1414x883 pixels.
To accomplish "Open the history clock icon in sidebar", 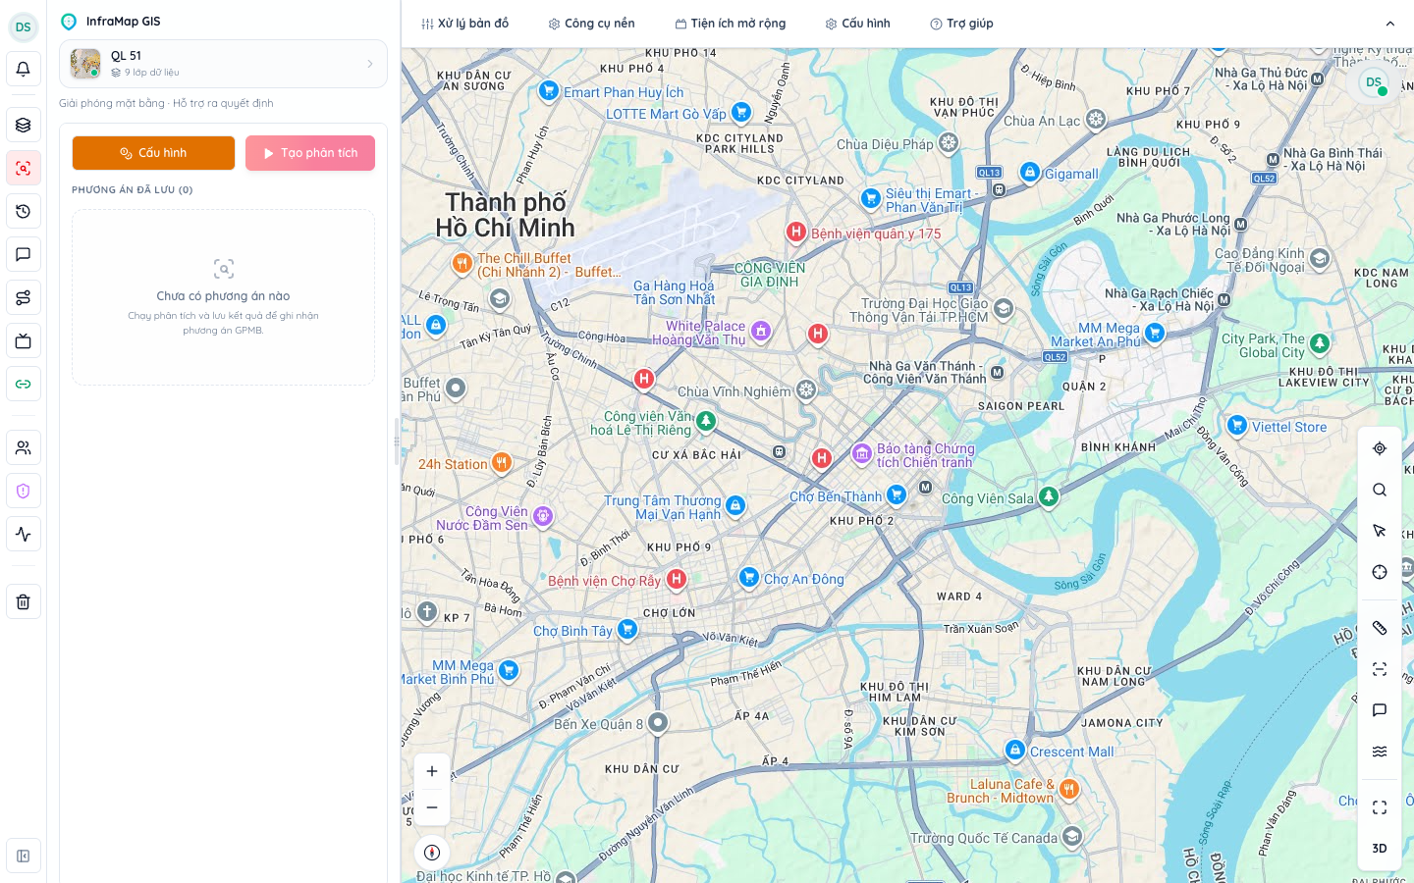I will (x=24, y=211).
